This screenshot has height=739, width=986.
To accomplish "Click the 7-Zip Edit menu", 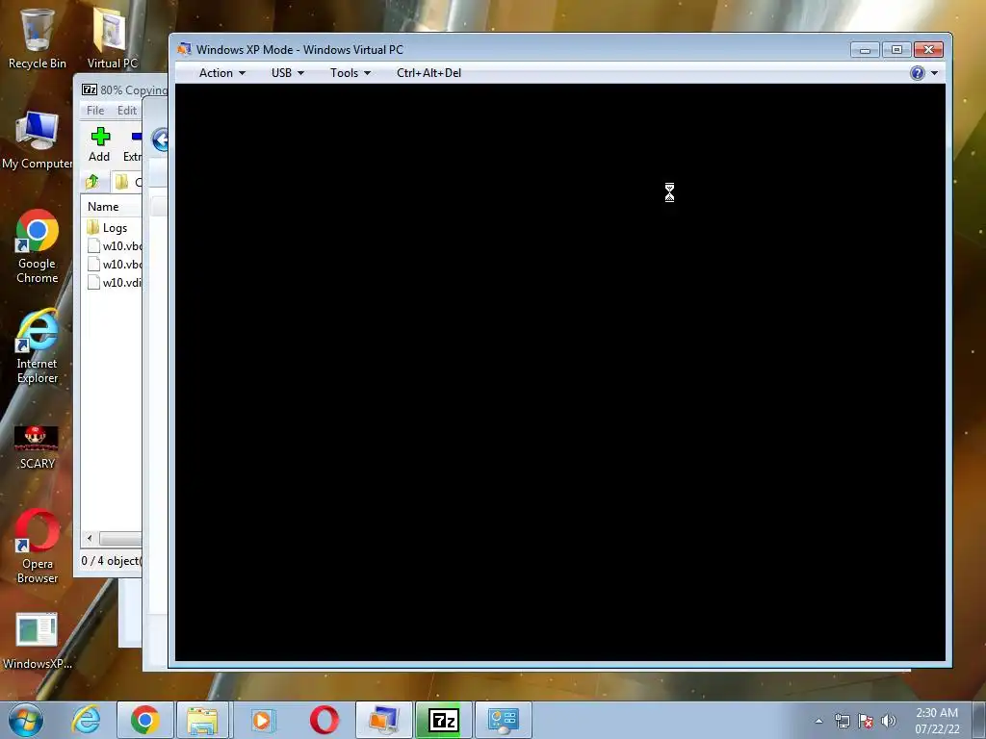I will coord(126,111).
